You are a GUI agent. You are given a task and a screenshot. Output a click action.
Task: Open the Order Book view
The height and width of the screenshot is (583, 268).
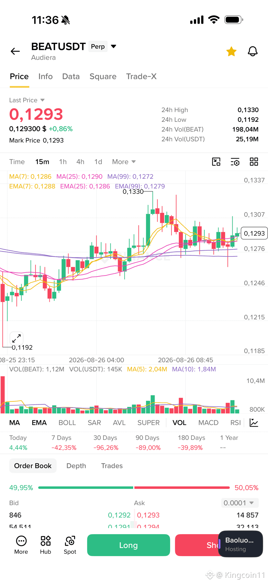pyautogui.click(x=33, y=466)
